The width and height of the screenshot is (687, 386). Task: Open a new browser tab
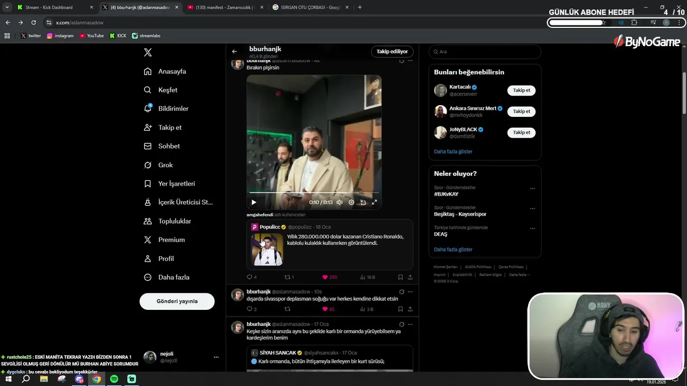tap(360, 8)
